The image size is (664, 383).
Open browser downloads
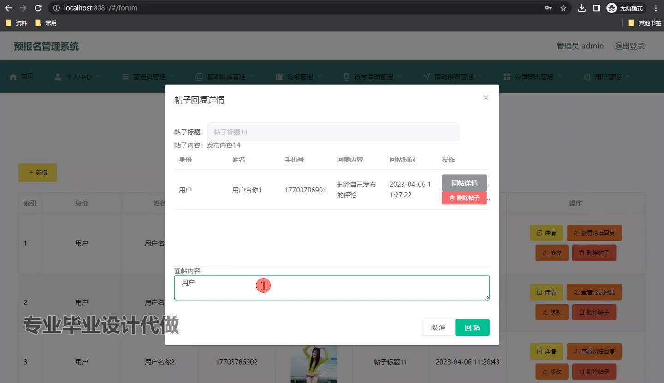582,8
